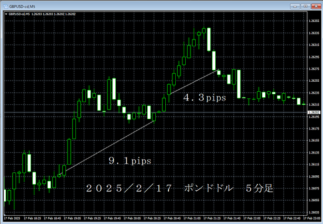The width and height of the screenshot is (323, 224).
Task: Click time axis label 17 Feb 2025
Action: pos(12,218)
